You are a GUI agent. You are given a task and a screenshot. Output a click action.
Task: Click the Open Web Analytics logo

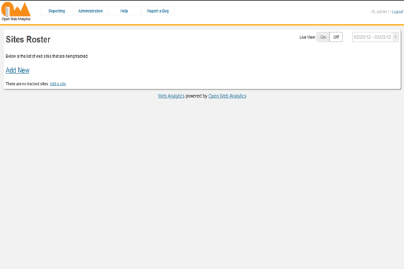tap(15, 11)
